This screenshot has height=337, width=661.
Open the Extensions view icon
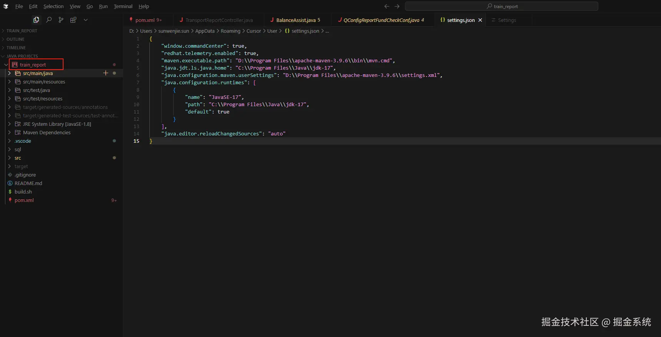point(73,20)
